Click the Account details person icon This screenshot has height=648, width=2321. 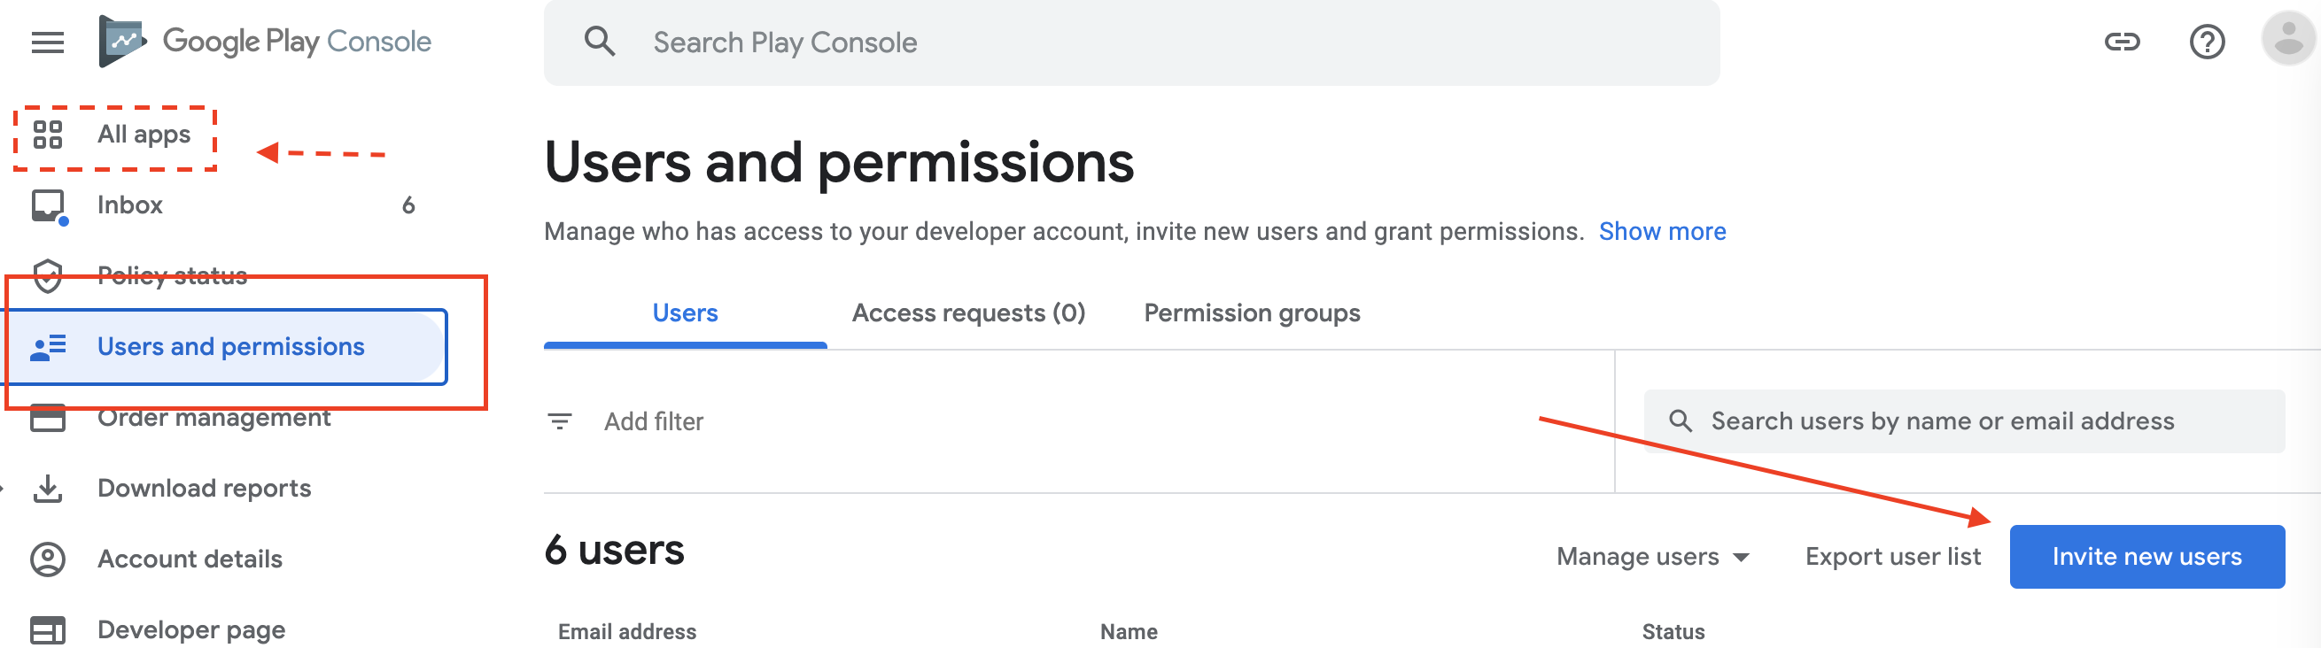(48, 559)
